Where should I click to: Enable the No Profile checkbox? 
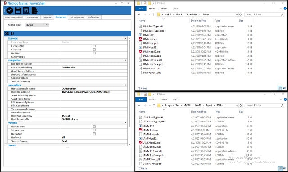click(94, 134)
